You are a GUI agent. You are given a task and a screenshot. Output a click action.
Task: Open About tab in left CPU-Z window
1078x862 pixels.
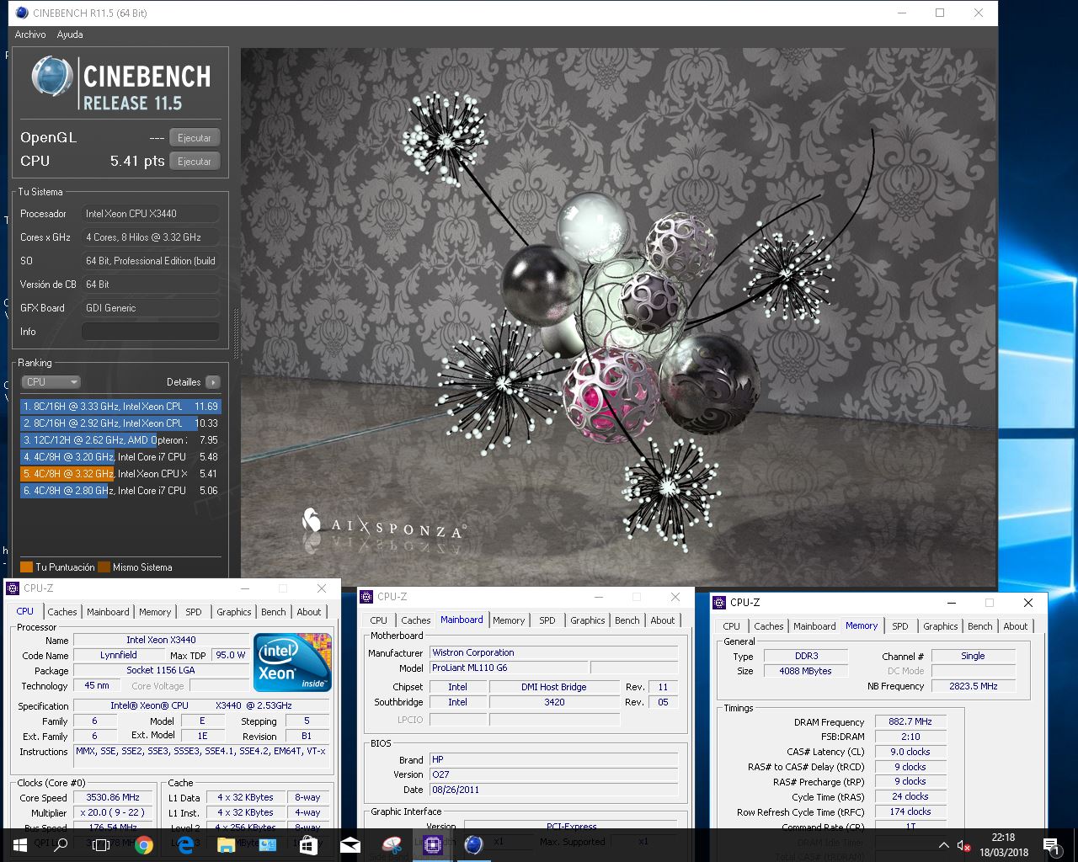pyautogui.click(x=309, y=612)
